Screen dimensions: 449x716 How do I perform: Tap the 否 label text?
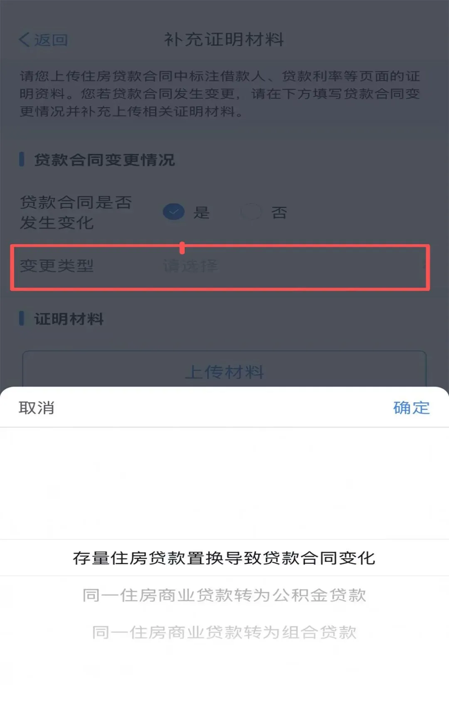pos(279,212)
